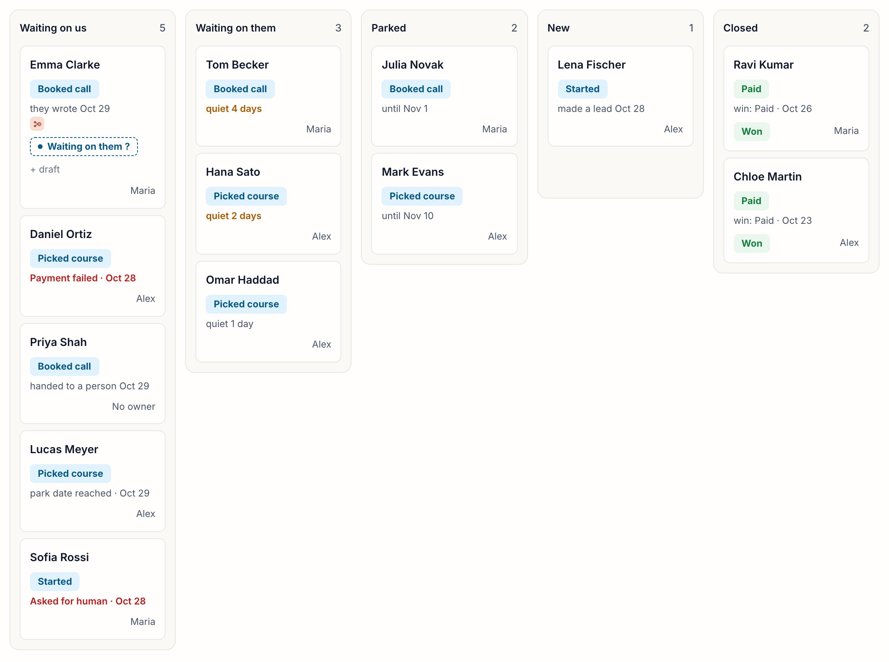The image size is (889, 662).
Task: Click 'quiet 4 days' on Tom Becker
Action: (x=234, y=109)
